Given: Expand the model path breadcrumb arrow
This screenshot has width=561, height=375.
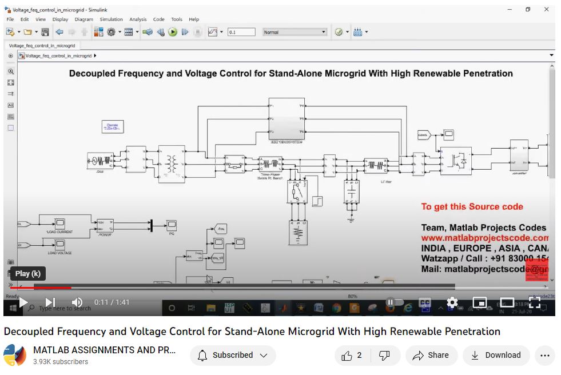Looking at the screenshot, I should [x=95, y=56].
